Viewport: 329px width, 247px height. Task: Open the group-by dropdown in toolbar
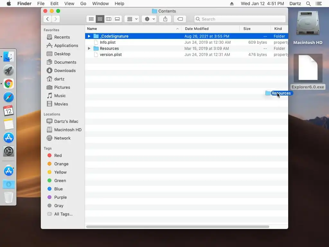pyautogui.click(x=132, y=19)
